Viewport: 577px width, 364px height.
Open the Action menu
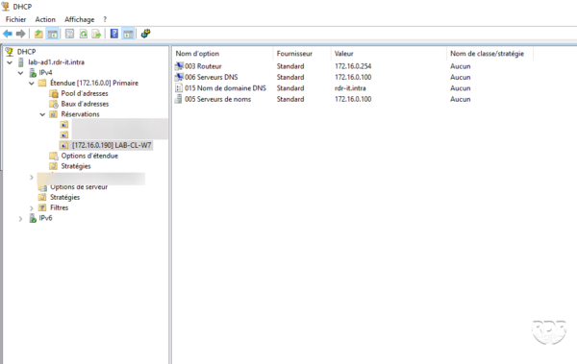pyautogui.click(x=45, y=19)
